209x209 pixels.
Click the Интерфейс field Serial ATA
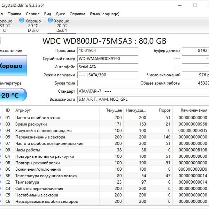(108, 67)
